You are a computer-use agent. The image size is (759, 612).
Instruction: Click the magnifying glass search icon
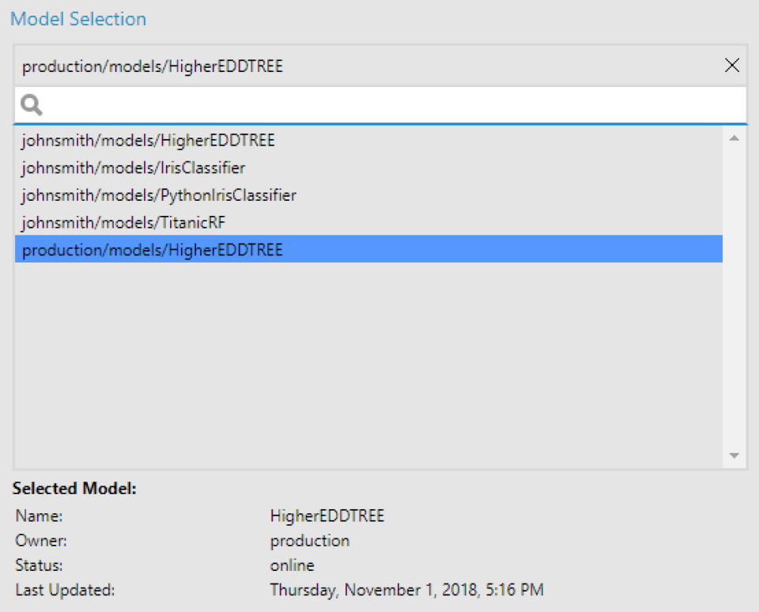click(32, 104)
